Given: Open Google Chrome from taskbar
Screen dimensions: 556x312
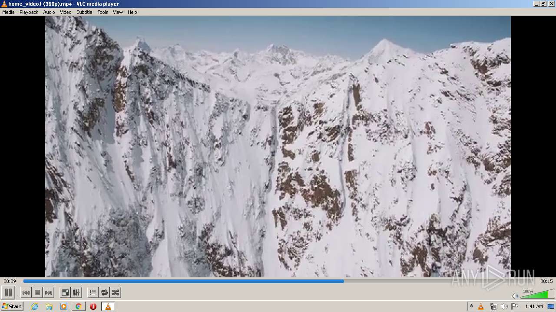Looking at the screenshot, I should click(x=78, y=306).
